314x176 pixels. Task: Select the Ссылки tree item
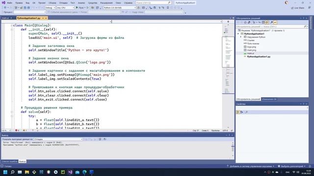point(251,40)
